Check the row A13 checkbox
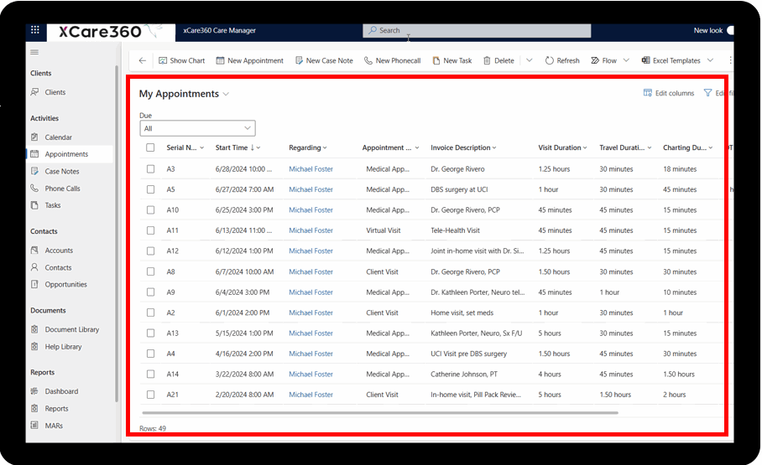Image resolution: width=762 pixels, height=465 pixels. pyautogui.click(x=151, y=333)
